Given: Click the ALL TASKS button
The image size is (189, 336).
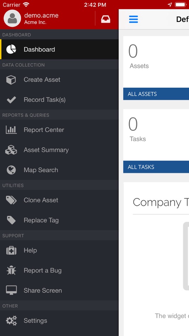Looking at the screenshot, I should pyautogui.click(x=156, y=167).
